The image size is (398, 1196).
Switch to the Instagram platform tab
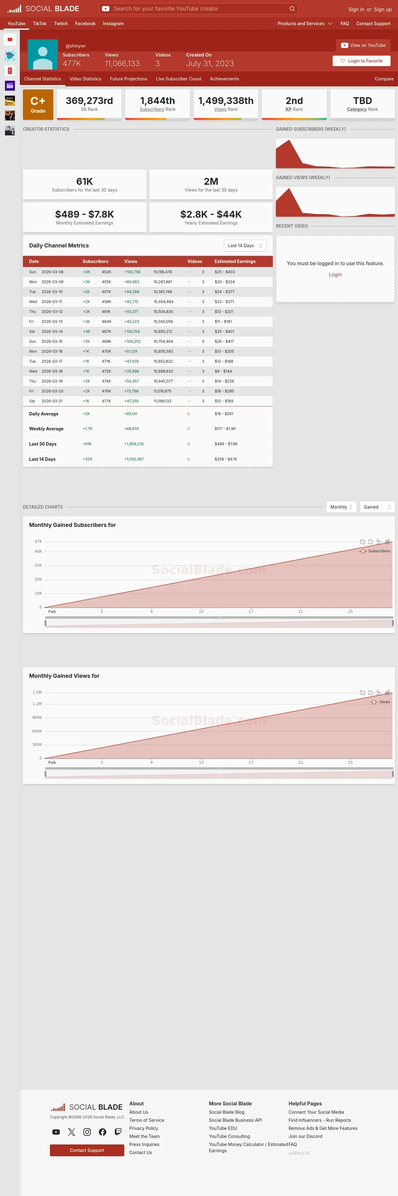pos(113,24)
